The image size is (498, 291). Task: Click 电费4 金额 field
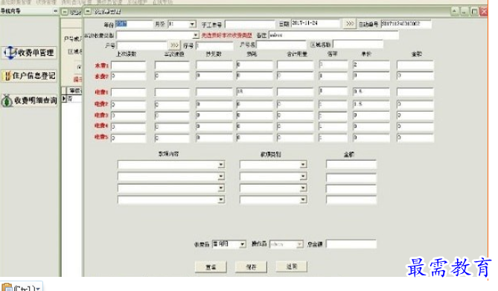415,126
